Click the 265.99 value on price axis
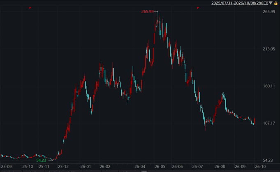Image resolution: width=280 pixels, height=172 pixels. (x=269, y=11)
